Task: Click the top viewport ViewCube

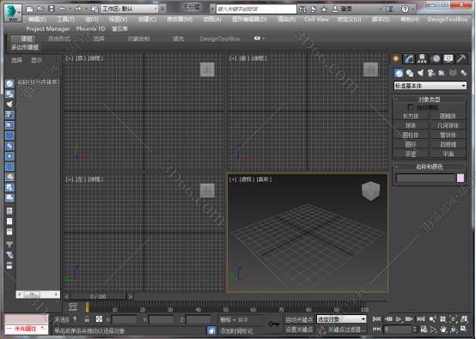Action: click(207, 70)
